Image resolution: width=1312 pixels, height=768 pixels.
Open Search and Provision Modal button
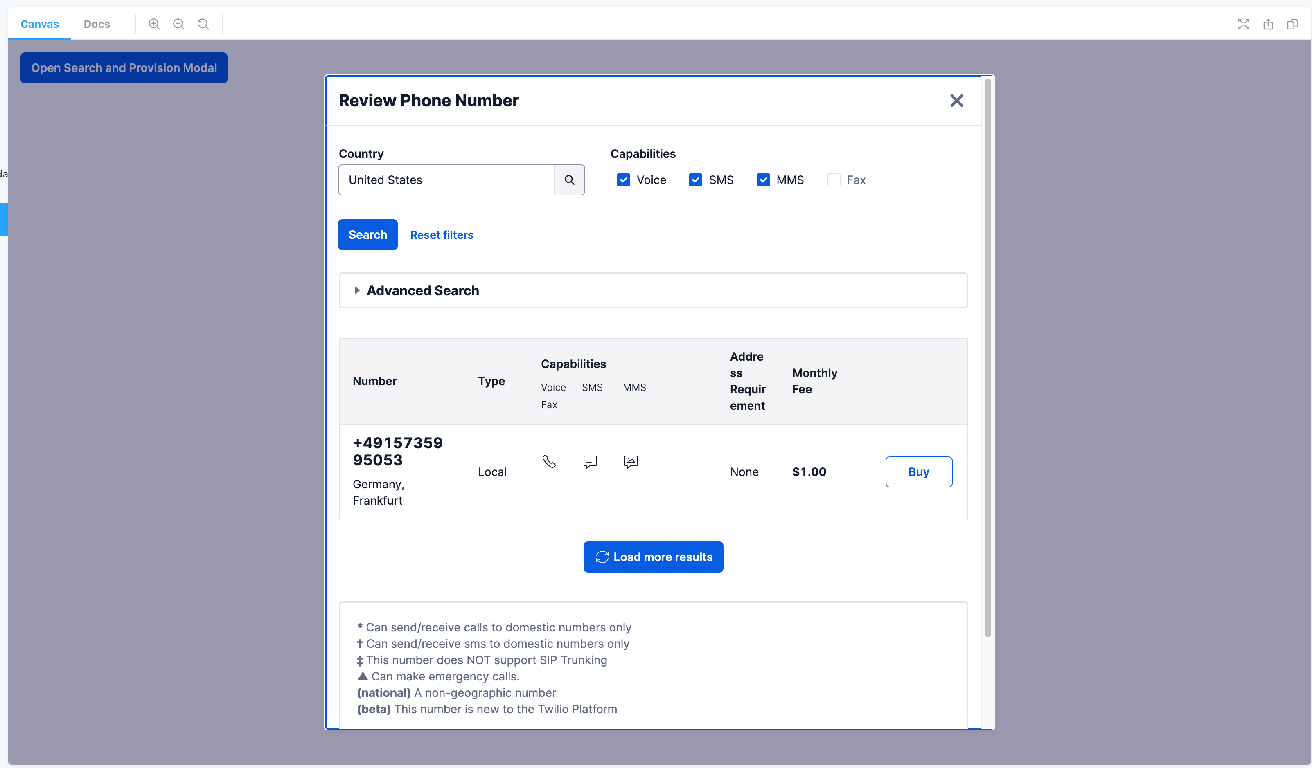(x=124, y=67)
